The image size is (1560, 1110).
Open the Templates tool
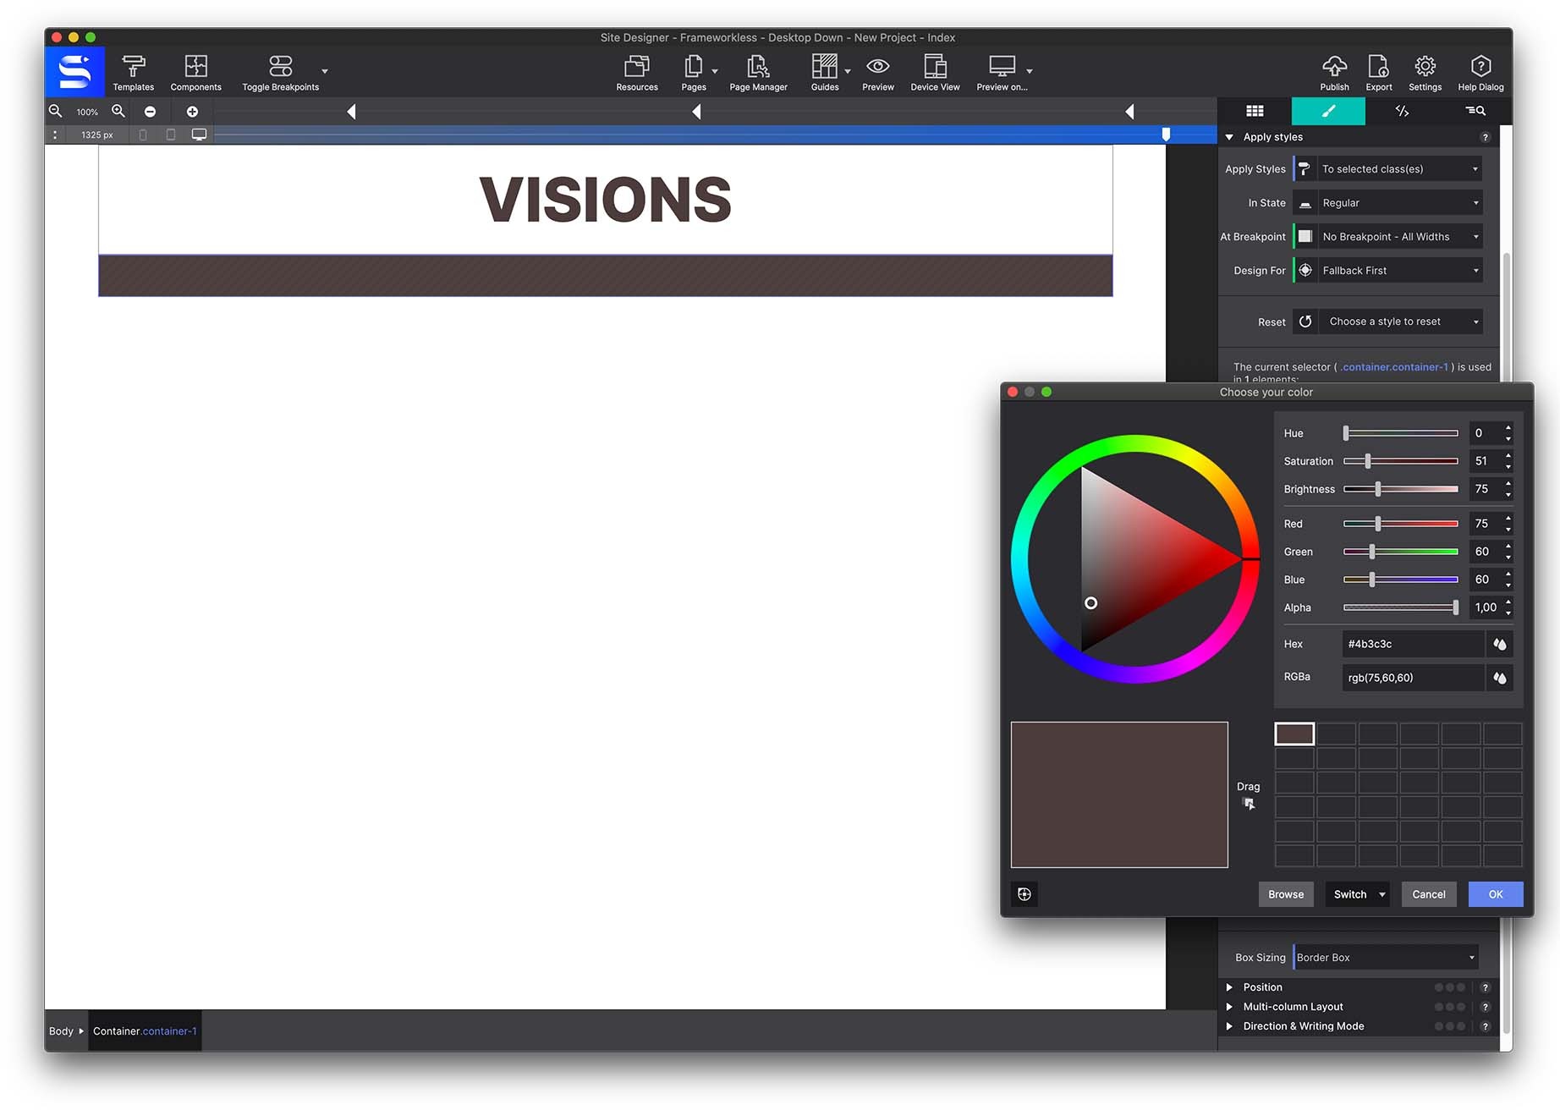[x=133, y=73]
